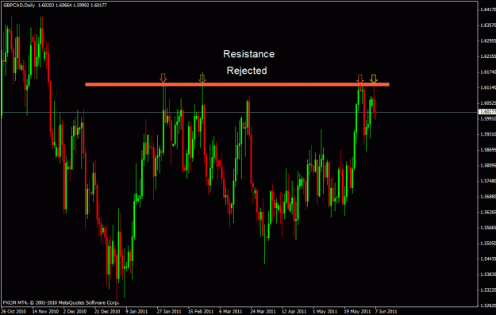Image resolution: width=496 pixels, height=315 pixels.
Task: Click the 26 Oct 2010 date label
Action: 13,312
